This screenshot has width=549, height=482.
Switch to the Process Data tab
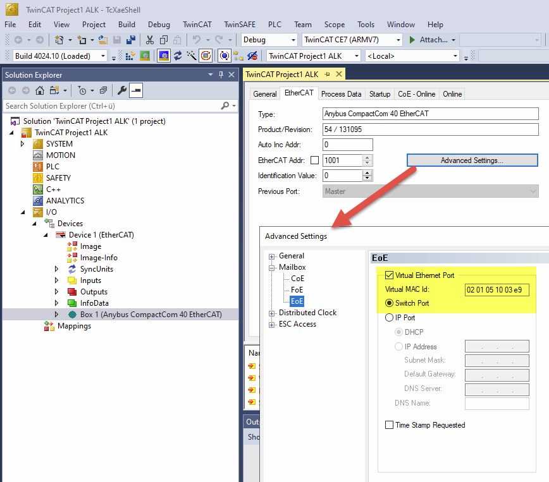(341, 94)
